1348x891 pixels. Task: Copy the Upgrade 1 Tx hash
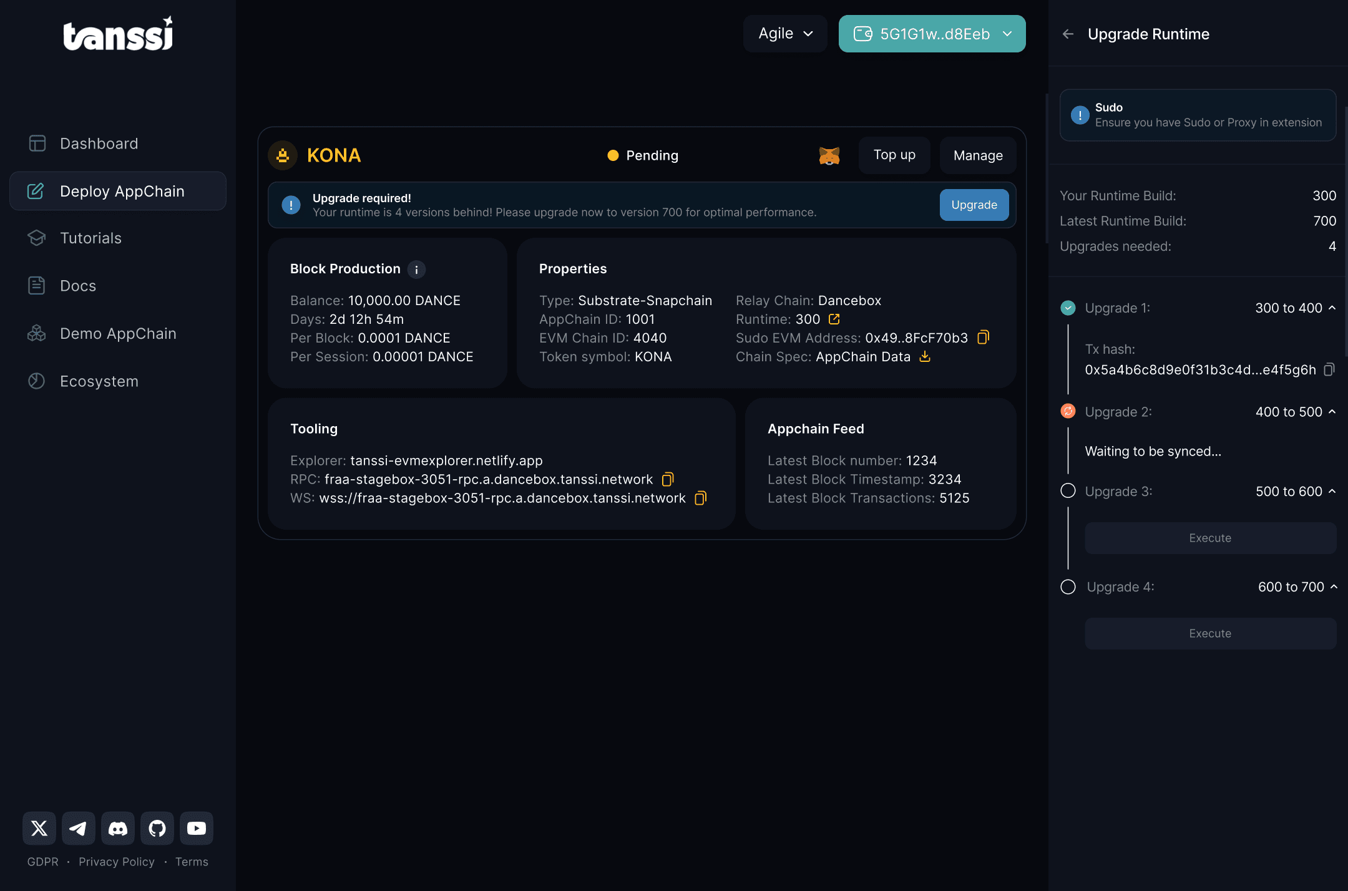coord(1329,369)
